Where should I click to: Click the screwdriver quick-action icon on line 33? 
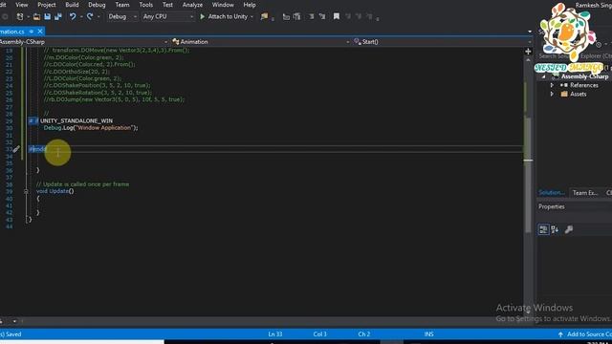16,149
